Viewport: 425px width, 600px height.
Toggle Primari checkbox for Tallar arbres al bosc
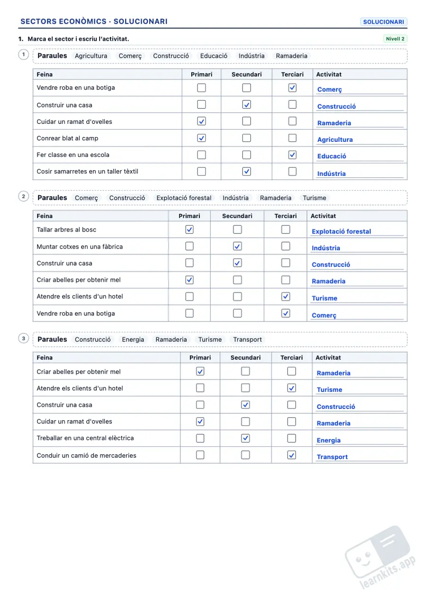coord(189,229)
